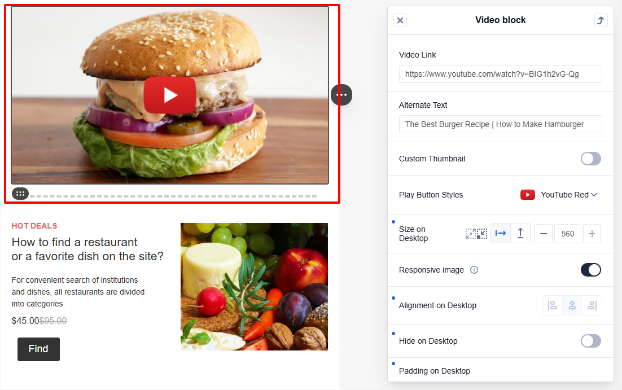The image size is (622, 390).
Task: Click the Video Link URL field
Action: point(500,74)
